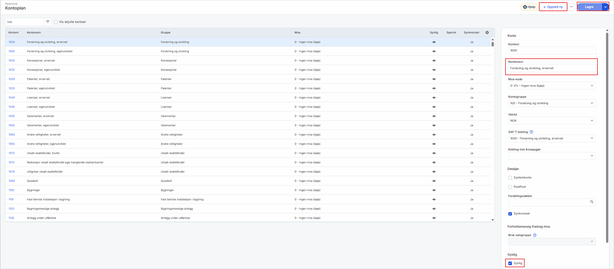Click the filter icon beside search field
The height and width of the screenshot is (269, 614).
point(48,22)
